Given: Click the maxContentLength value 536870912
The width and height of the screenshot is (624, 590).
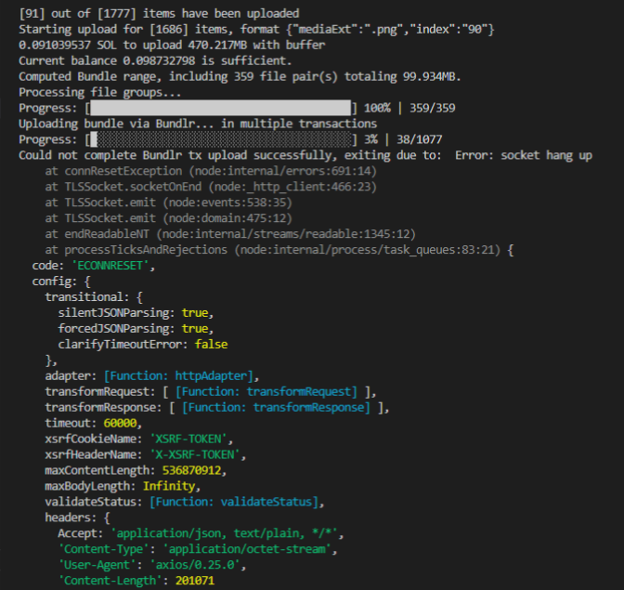Looking at the screenshot, I should pyautogui.click(x=191, y=470).
